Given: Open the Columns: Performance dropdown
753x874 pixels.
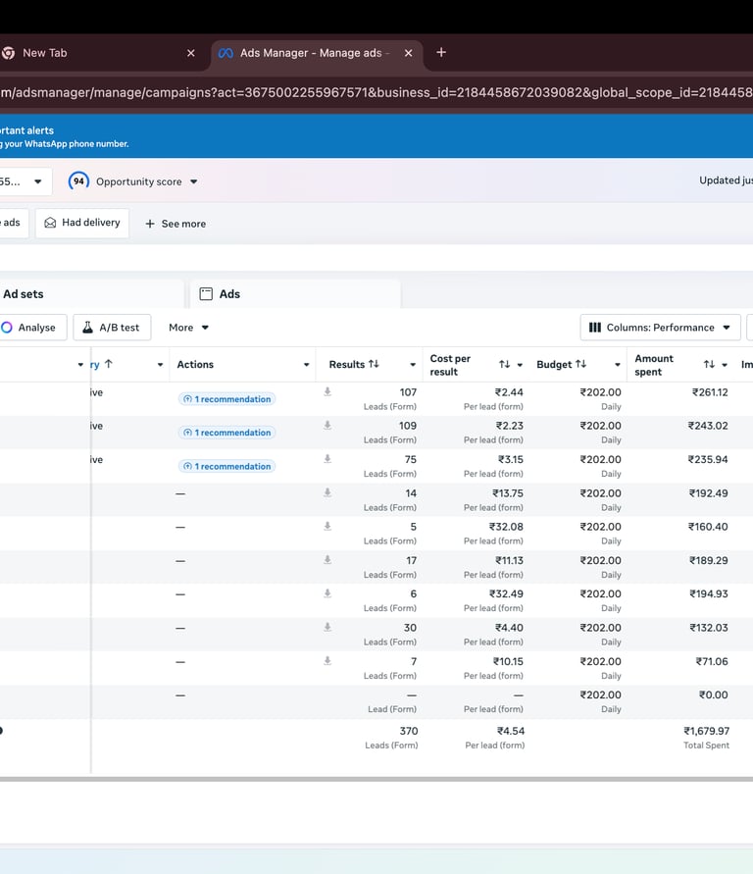Looking at the screenshot, I should (x=661, y=328).
